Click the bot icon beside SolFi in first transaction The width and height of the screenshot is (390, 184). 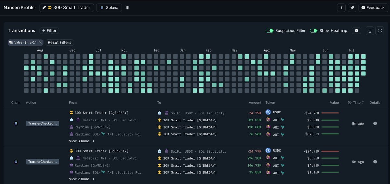[159, 113]
